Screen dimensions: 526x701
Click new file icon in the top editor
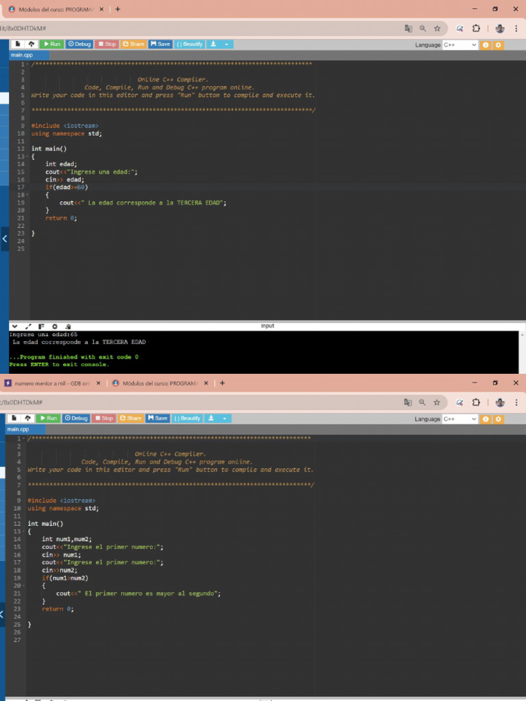(18, 44)
